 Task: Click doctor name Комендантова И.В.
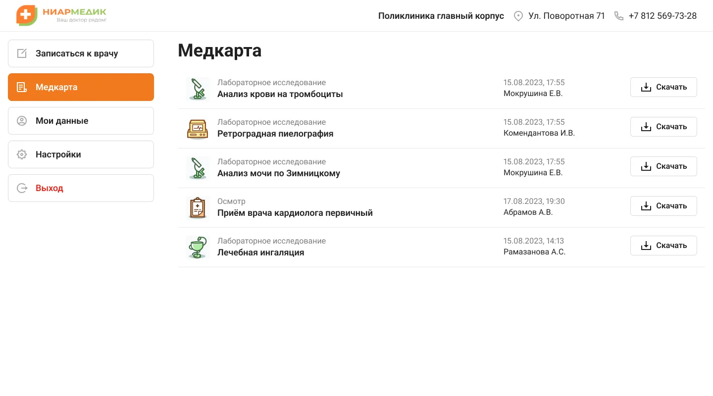(539, 133)
